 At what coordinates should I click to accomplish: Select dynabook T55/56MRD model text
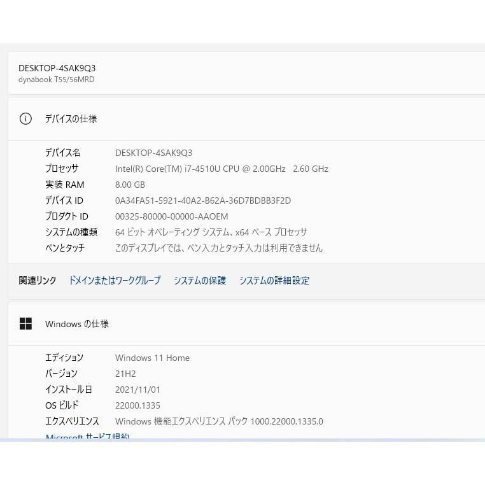pos(56,80)
